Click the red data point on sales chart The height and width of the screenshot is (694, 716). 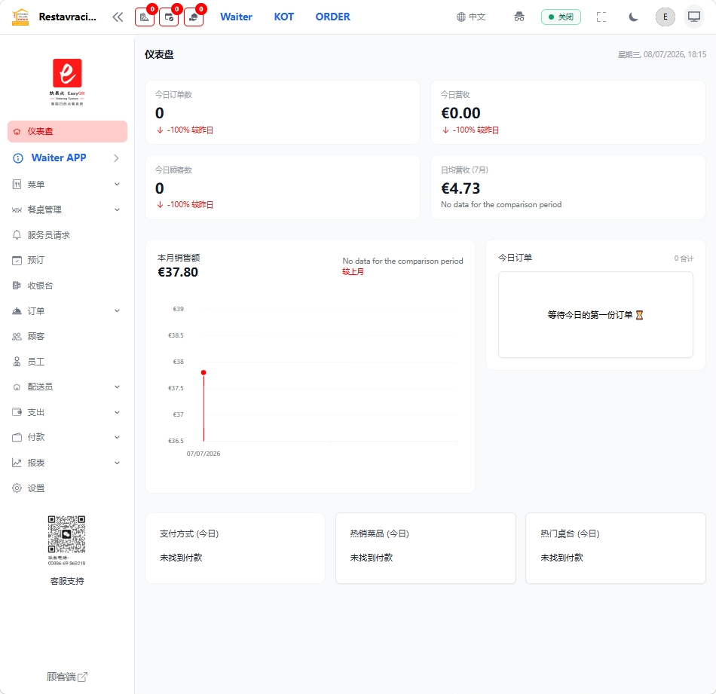point(203,372)
